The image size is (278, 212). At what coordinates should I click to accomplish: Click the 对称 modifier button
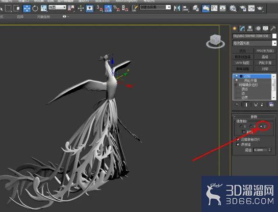coord(265,69)
